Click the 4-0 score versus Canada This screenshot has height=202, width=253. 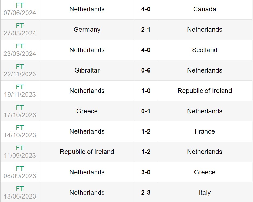click(x=146, y=9)
